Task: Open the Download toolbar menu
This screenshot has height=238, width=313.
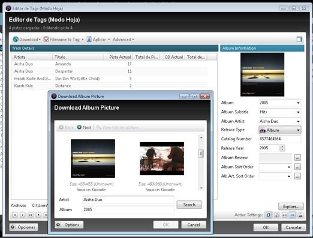Action: point(26,40)
